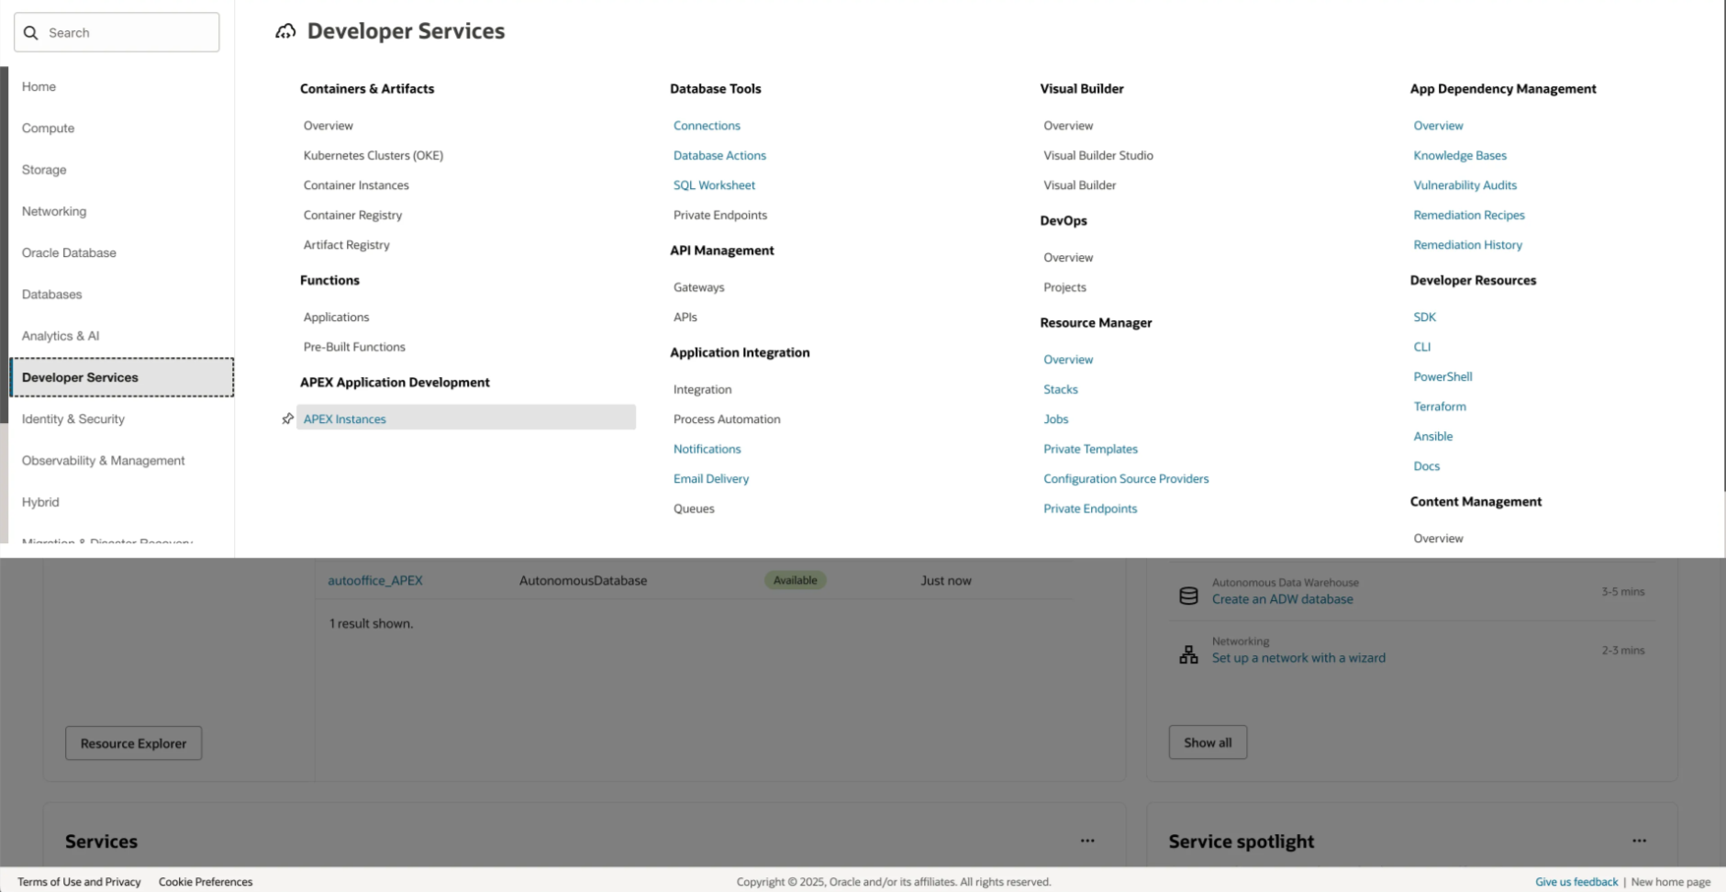Open Resource Manager Stacks
The height and width of the screenshot is (892, 1726).
[1061, 389]
